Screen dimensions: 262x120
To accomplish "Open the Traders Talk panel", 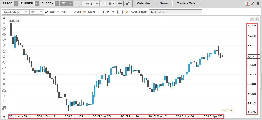I will pos(186,3).
